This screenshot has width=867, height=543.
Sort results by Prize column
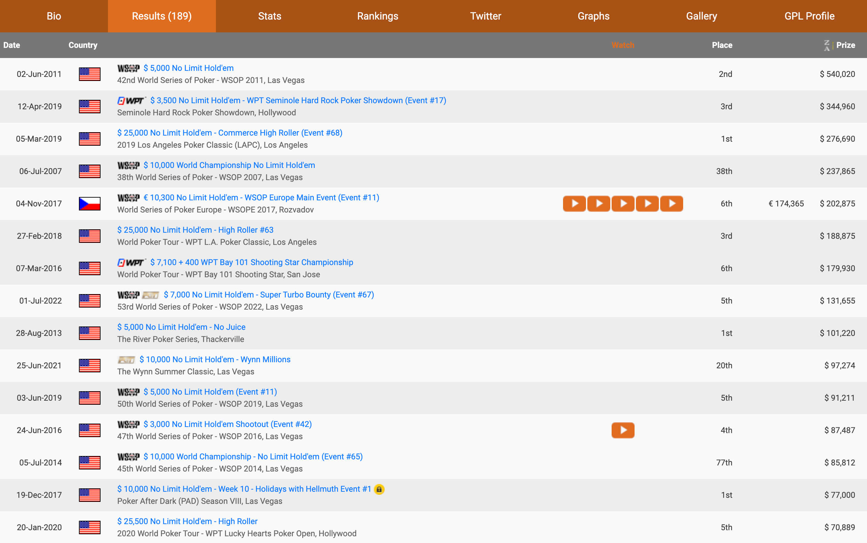coord(845,45)
